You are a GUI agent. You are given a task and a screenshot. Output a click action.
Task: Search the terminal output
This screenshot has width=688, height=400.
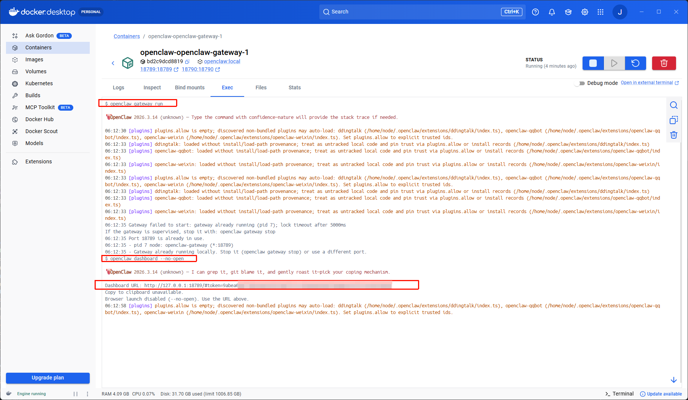tap(674, 105)
